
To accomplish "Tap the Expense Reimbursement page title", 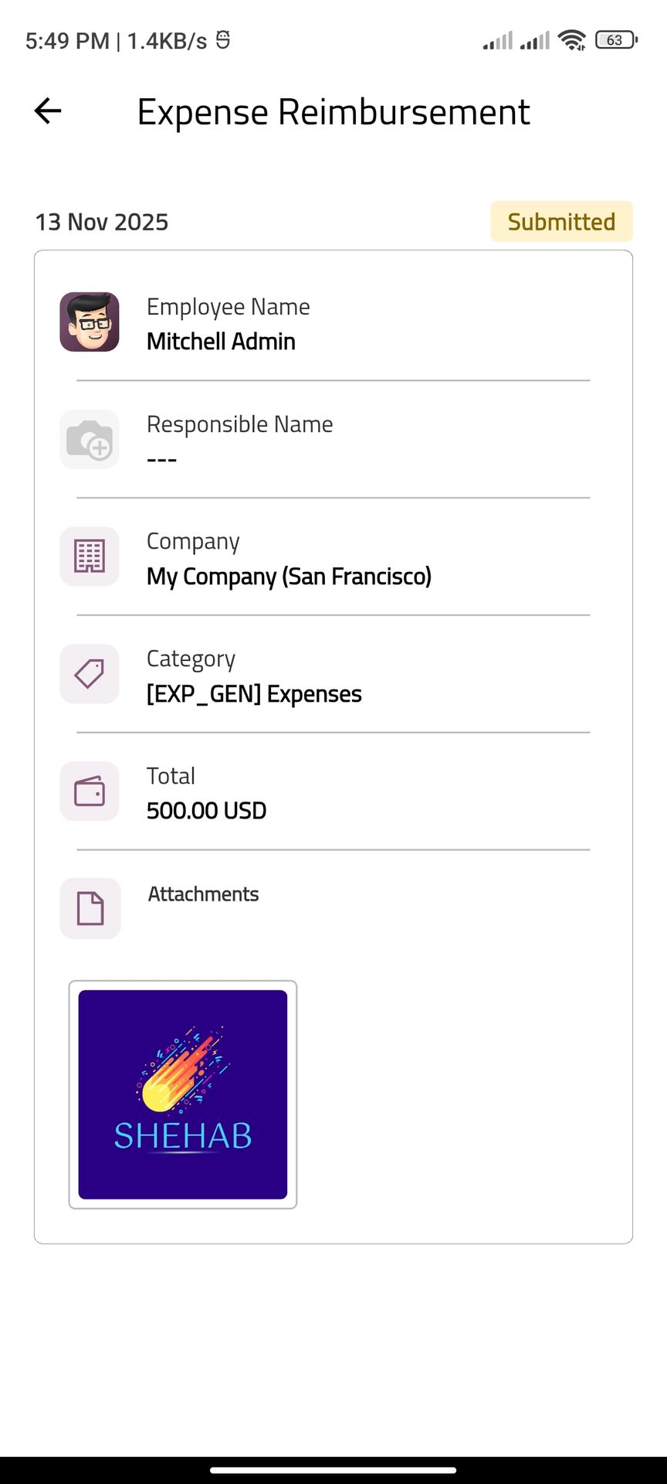I will click(333, 112).
